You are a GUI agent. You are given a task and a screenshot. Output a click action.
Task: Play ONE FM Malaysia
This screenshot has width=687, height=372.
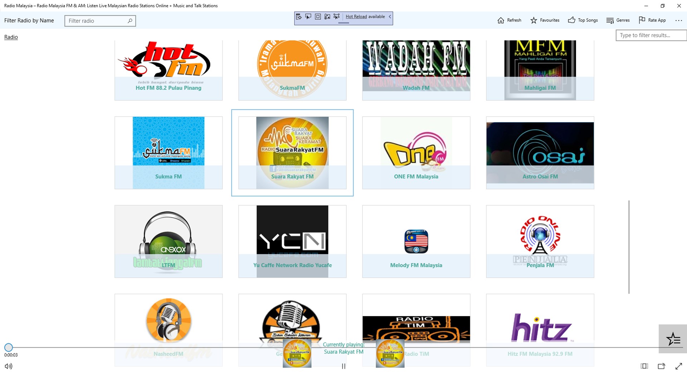[416, 153]
